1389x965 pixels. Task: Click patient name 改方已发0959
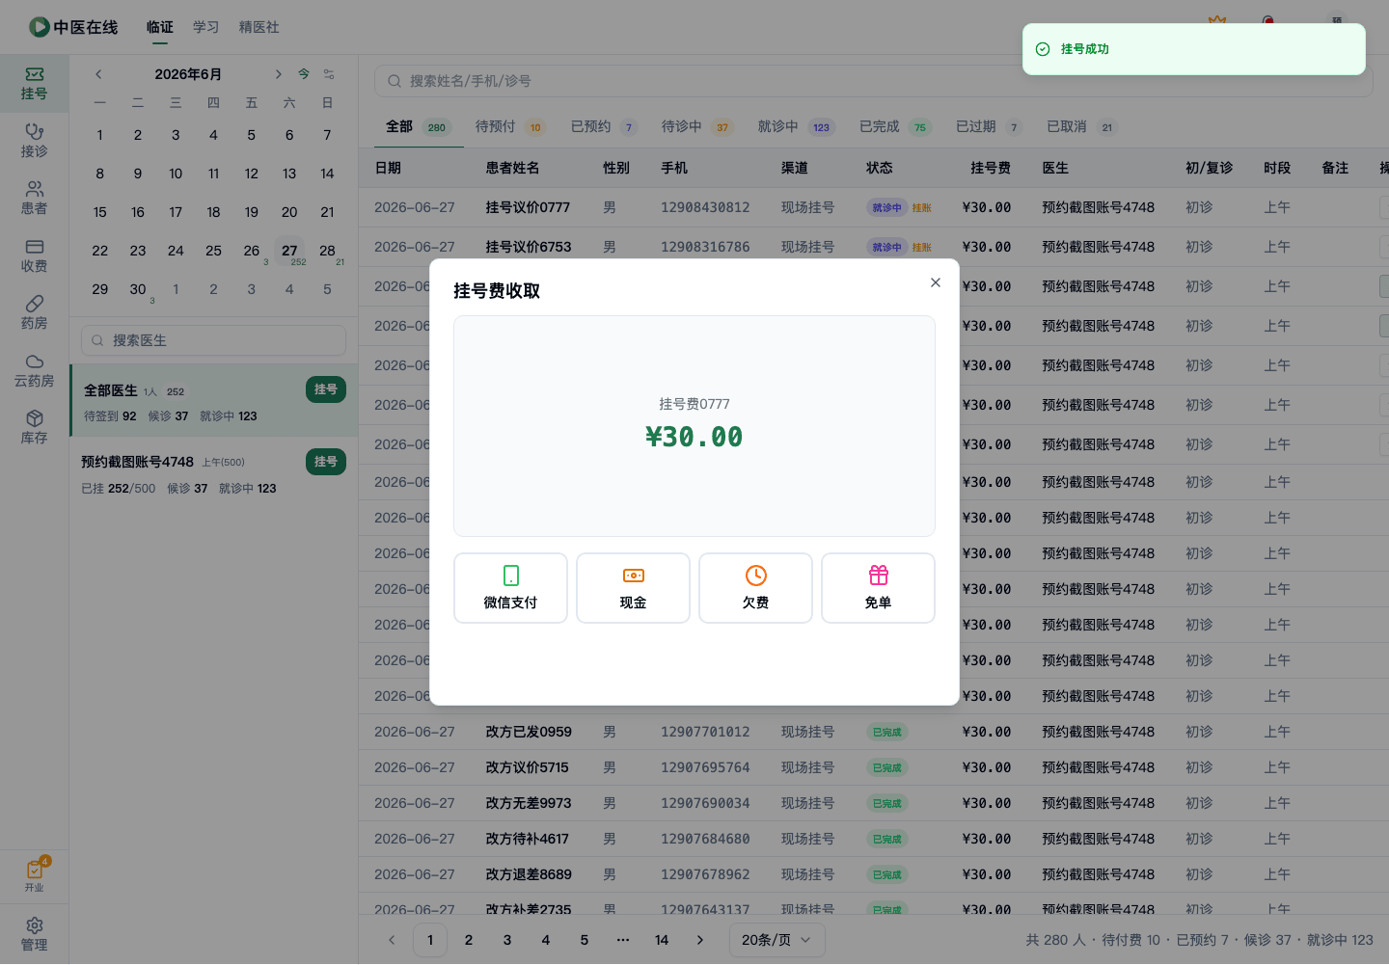point(529,732)
